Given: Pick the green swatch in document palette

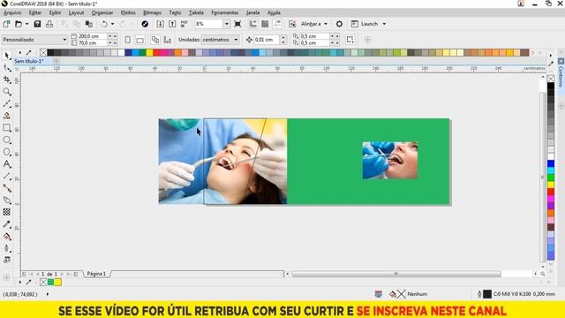Looking at the screenshot, I should pos(50,283).
